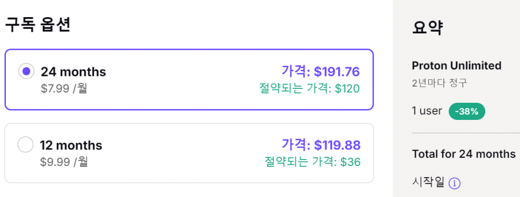Click the 구독 옵션 heading
The height and width of the screenshot is (197, 520).
tap(38, 25)
